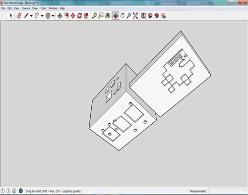Image resolution: width=248 pixels, height=195 pixels.
Task: Expand the Line tool dropdown arrow
Action: (31, 16)
